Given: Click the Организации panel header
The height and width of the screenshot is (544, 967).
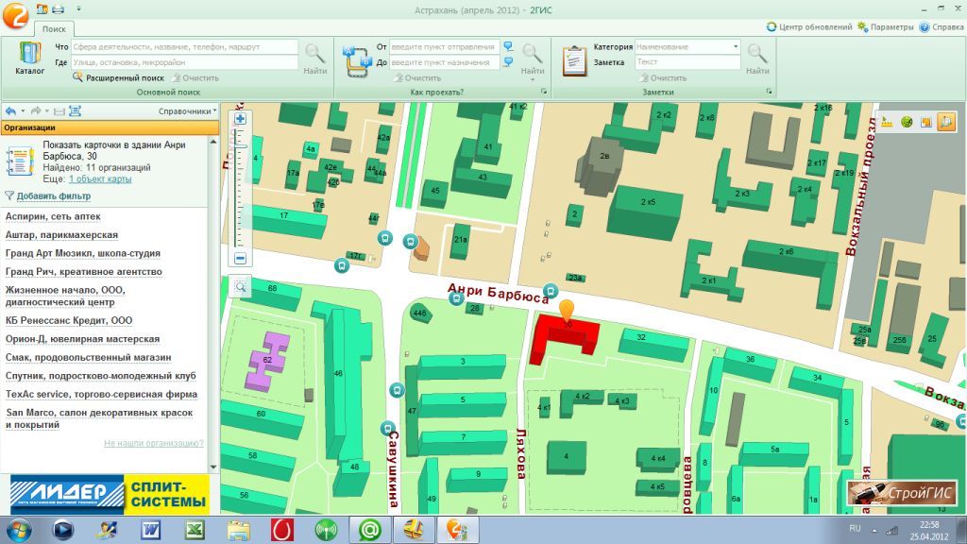Looking at the screenshot, I should pos(110,127).
